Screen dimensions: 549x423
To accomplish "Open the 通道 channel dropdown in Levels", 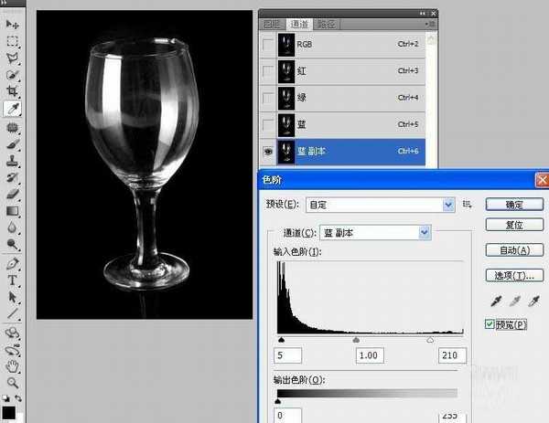I will pos(425,233).
